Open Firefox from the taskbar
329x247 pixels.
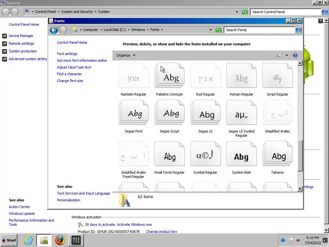[60, 240]
